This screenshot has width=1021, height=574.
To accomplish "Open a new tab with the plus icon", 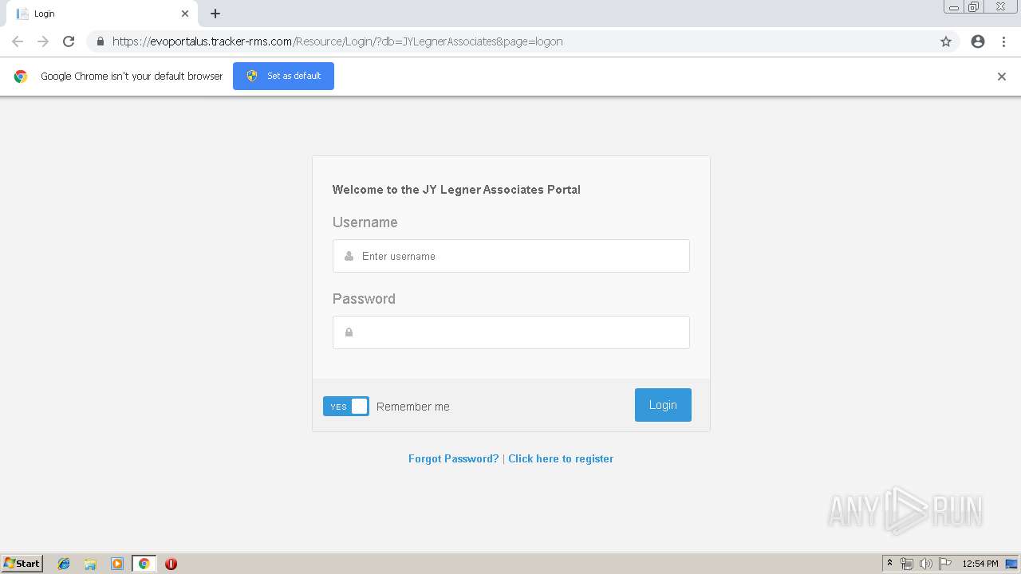I will tap(215, 14).
